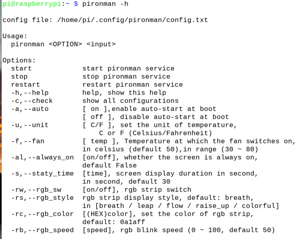
Task: Click the restart option name
Action: pos(25,85)
